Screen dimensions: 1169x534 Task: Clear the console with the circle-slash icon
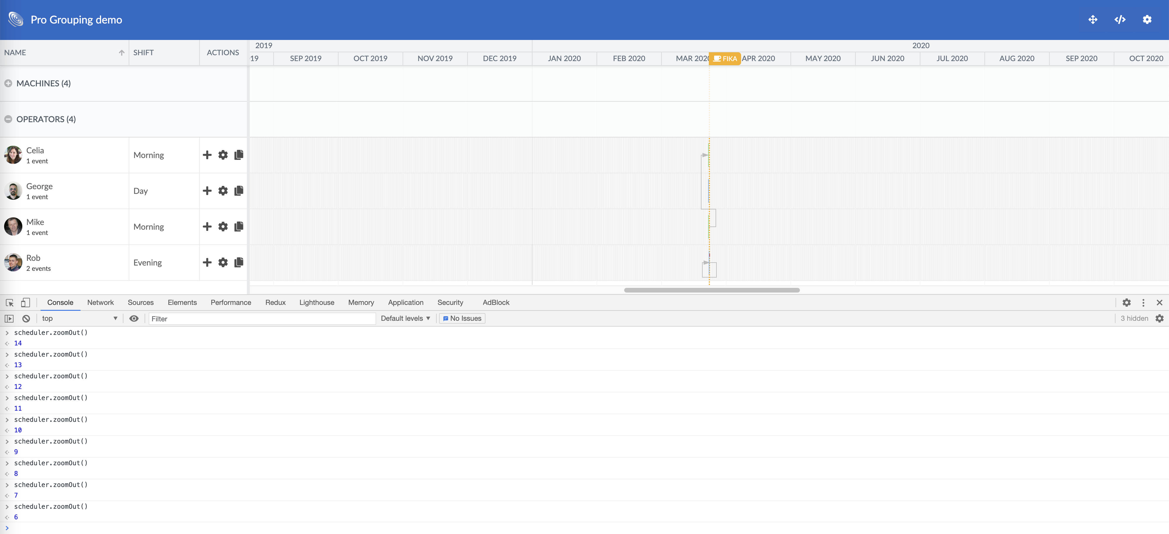coord(26,318)
